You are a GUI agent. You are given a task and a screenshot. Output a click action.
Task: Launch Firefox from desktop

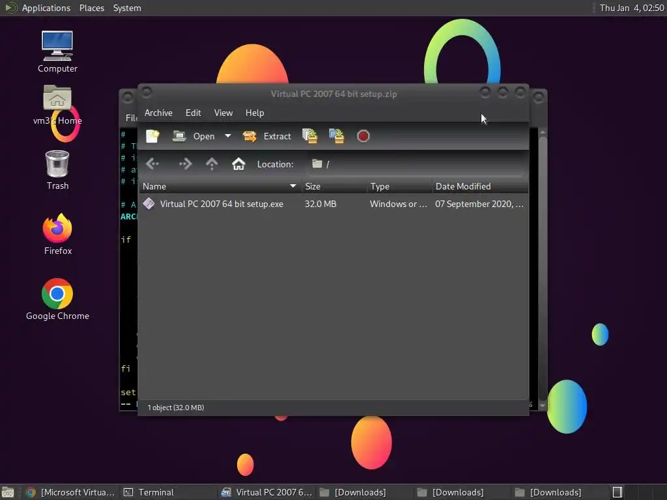pyautogui.click(x=57, y=234)
